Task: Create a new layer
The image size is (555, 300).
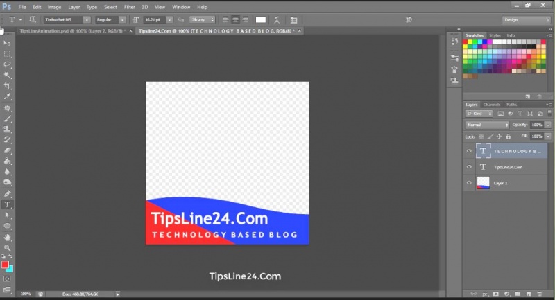Action: (529, 294)
